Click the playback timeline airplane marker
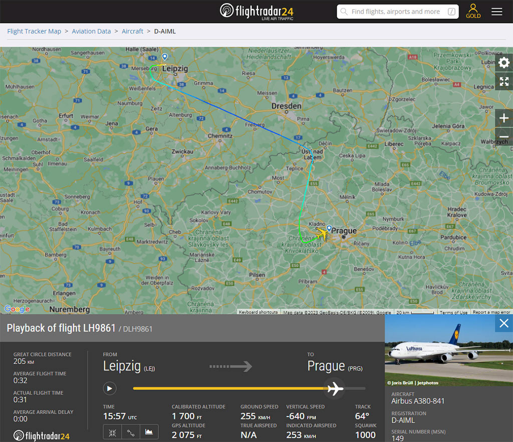 click(334, 388)
